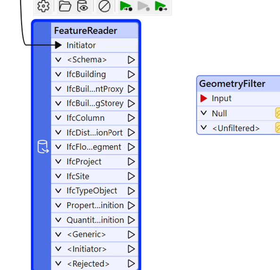This screenshot has width=280, height=270.
Task: Click the database reader icon on FeatureReader's sidebar
Action: pos(43,147)
